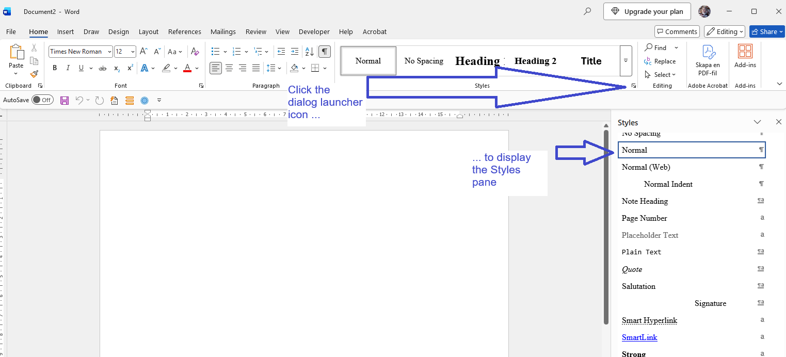Open the font name dropdown
786x357 pixels.
(x=109, y=52)
